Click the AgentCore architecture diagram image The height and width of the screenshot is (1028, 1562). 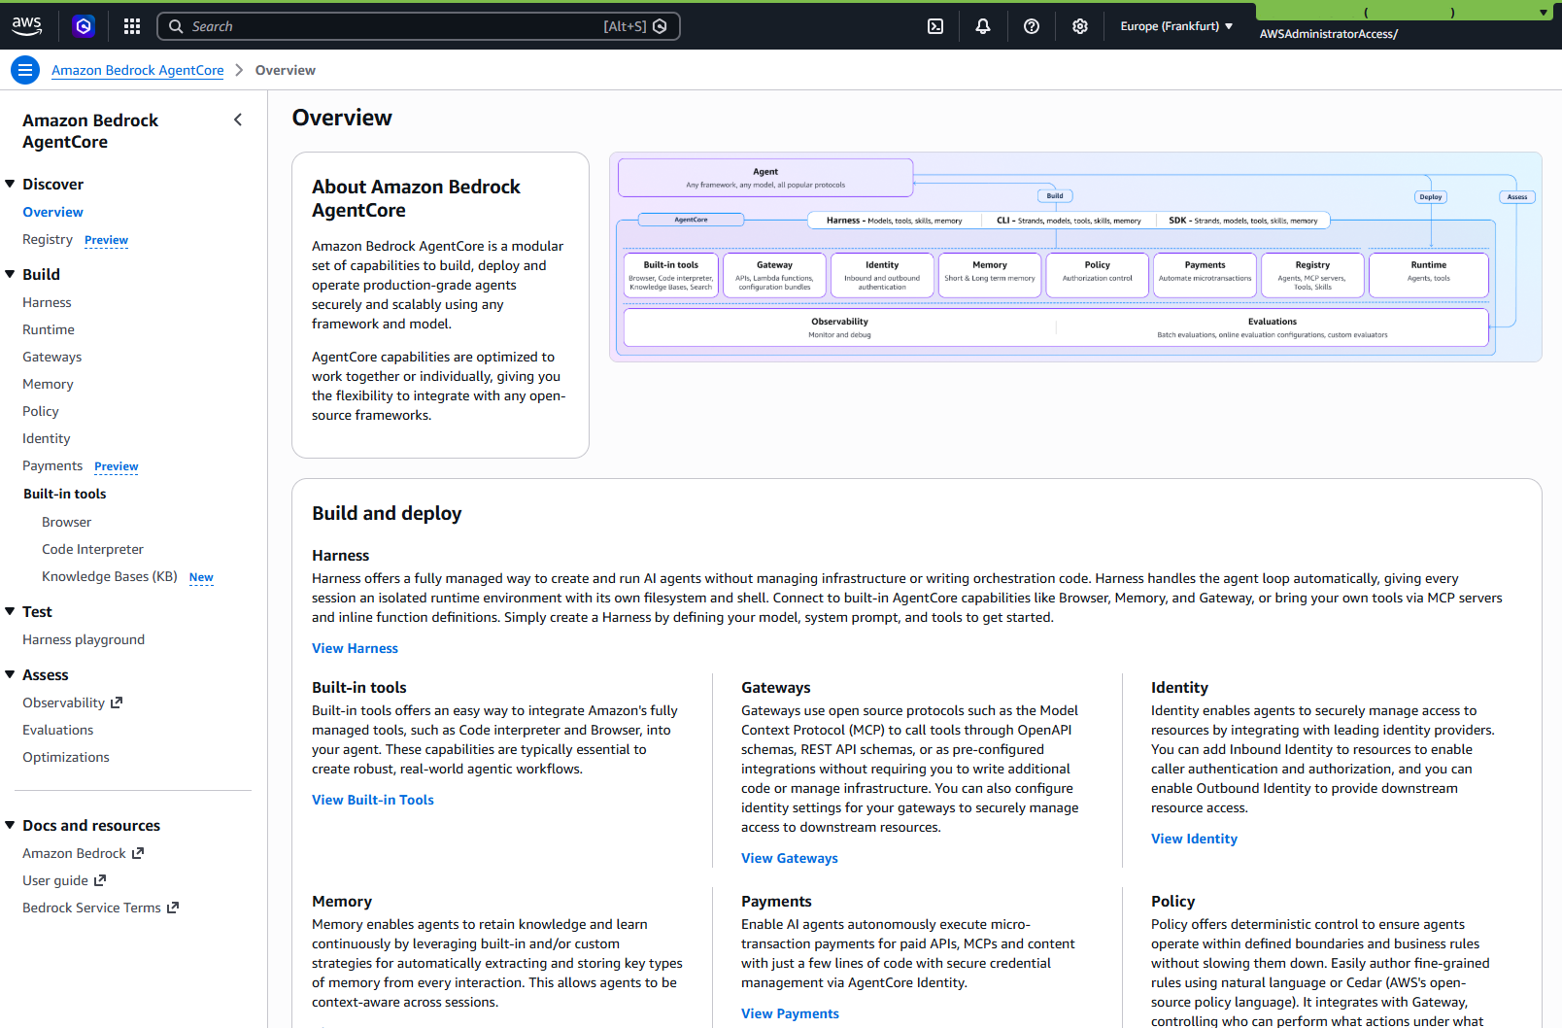pyautogui.click(x=1075, y=257)
